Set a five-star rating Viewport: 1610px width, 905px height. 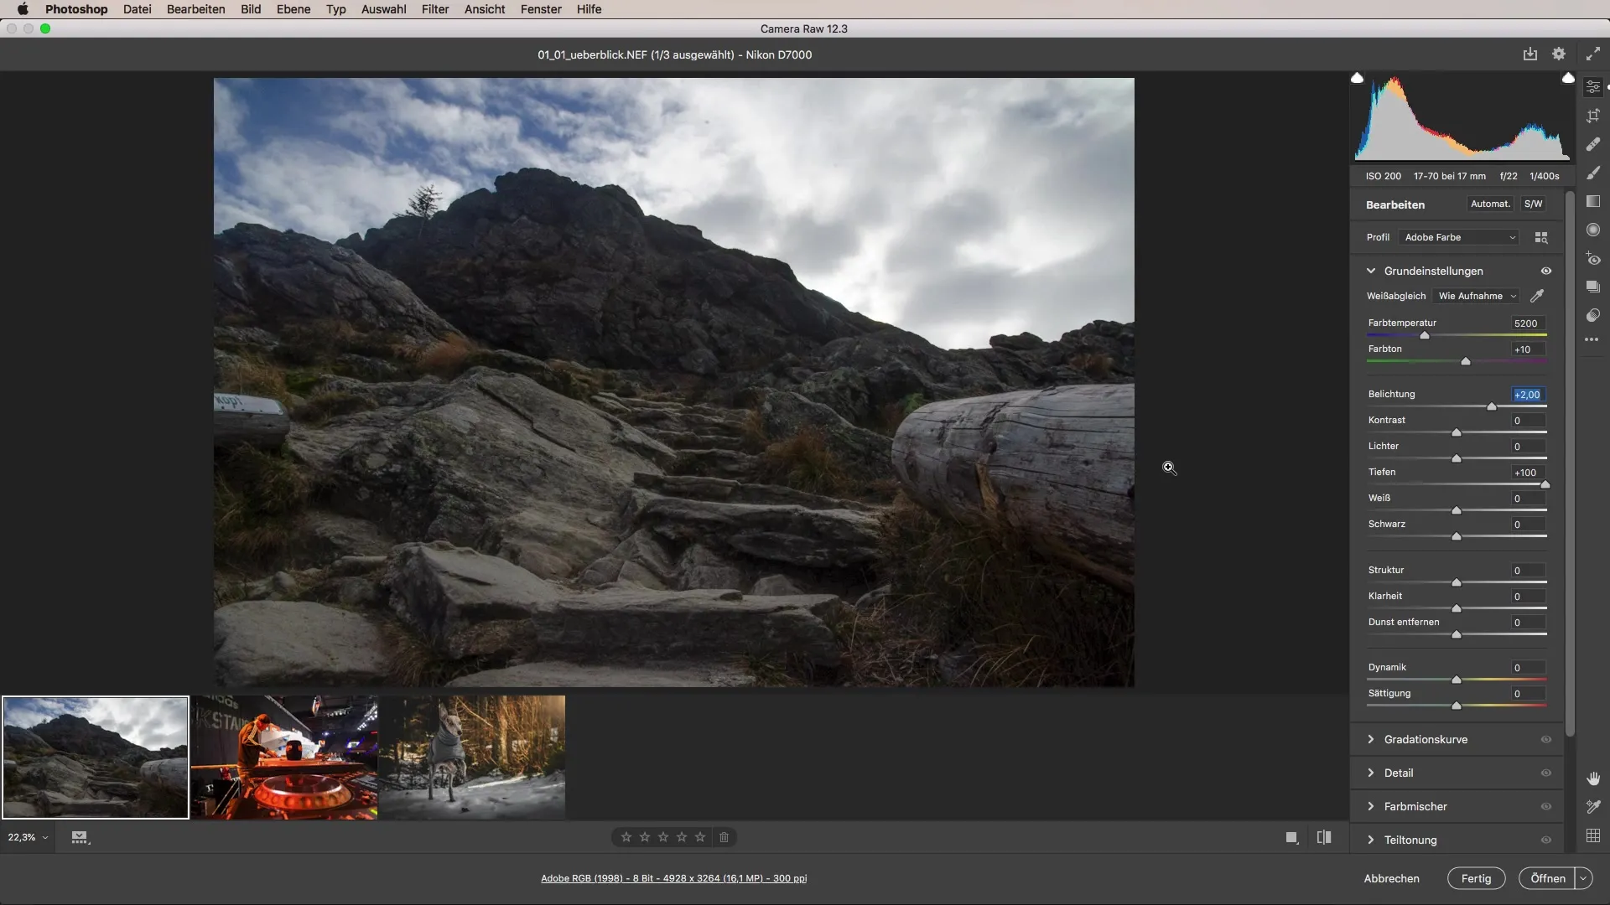tap(700, 837)
